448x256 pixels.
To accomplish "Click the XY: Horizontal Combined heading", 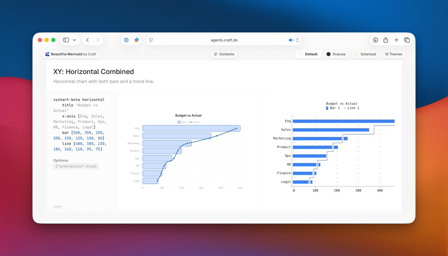I will [x=94, y=72].
